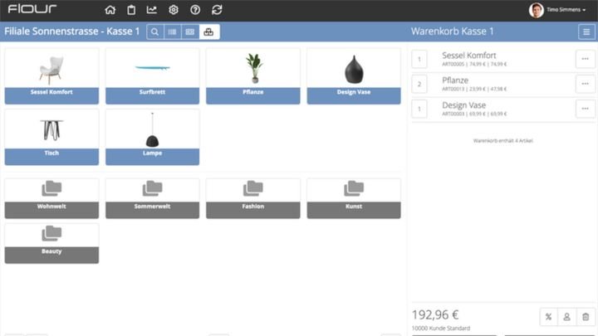Screen dimensions: 598x336
Task: Open the Warenkorb hamburger menu
Action: pyautogui.click(x=586, y=32)
